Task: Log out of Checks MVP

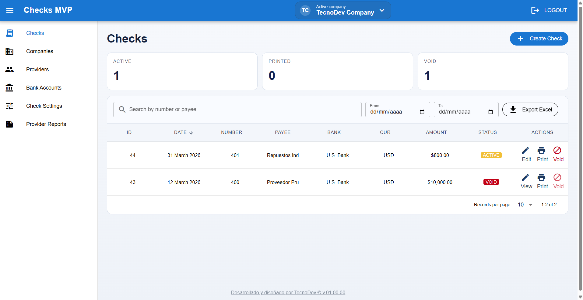Action: click(x=549, y=10)
